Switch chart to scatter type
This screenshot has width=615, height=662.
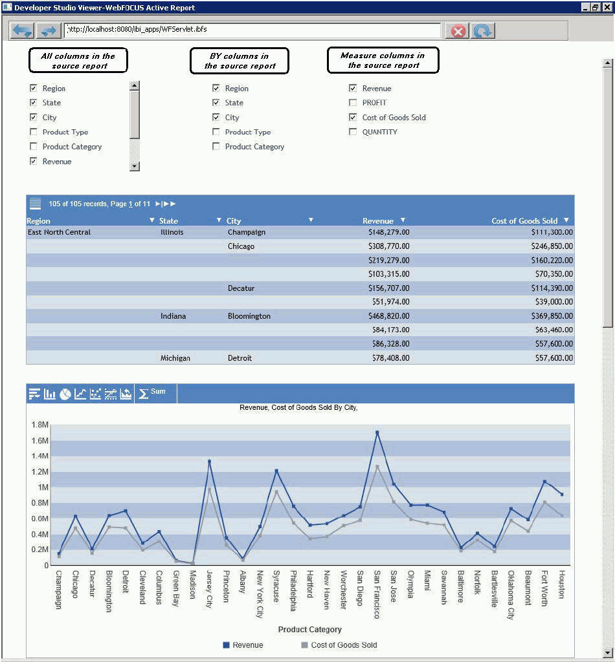(x=96, y=394)
